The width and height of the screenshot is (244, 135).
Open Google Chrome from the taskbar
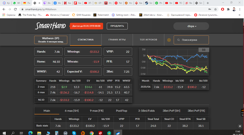pos(92,133)
